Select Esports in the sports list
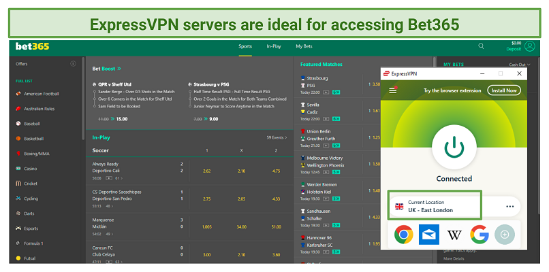This screenshot has height=272, width=549. (x=31, y=228)
